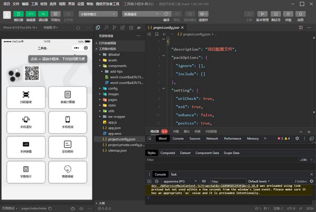
Task: Toggle the 模拟器 simulator panel button
Action: point(18,14)
